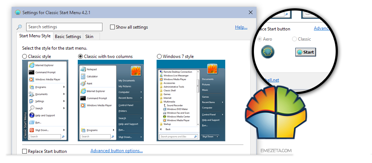Click My Documents in two columns preview

point(127,81)
